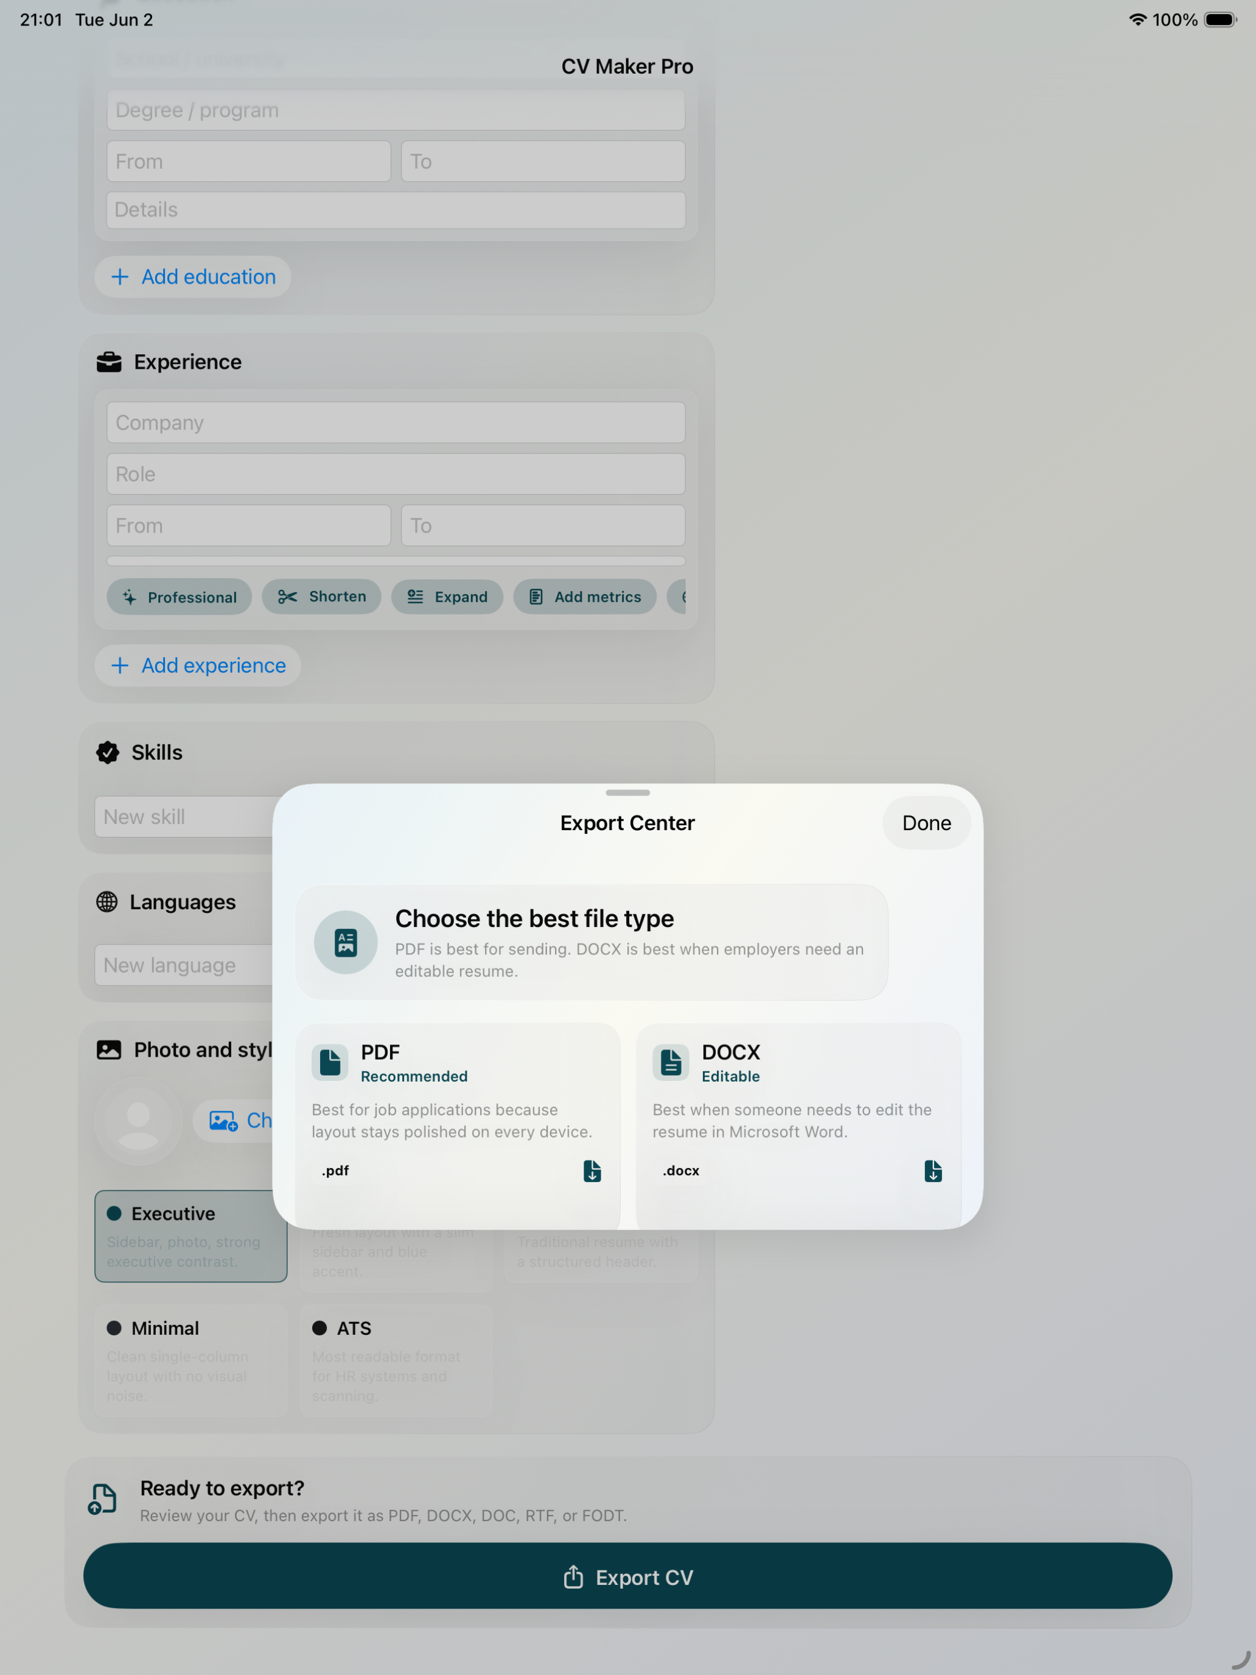Choose DOCX Editable export card

tap(799, 1125)
